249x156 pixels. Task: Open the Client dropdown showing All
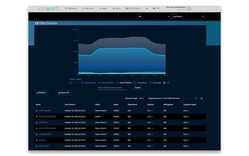tap(154, 17)
